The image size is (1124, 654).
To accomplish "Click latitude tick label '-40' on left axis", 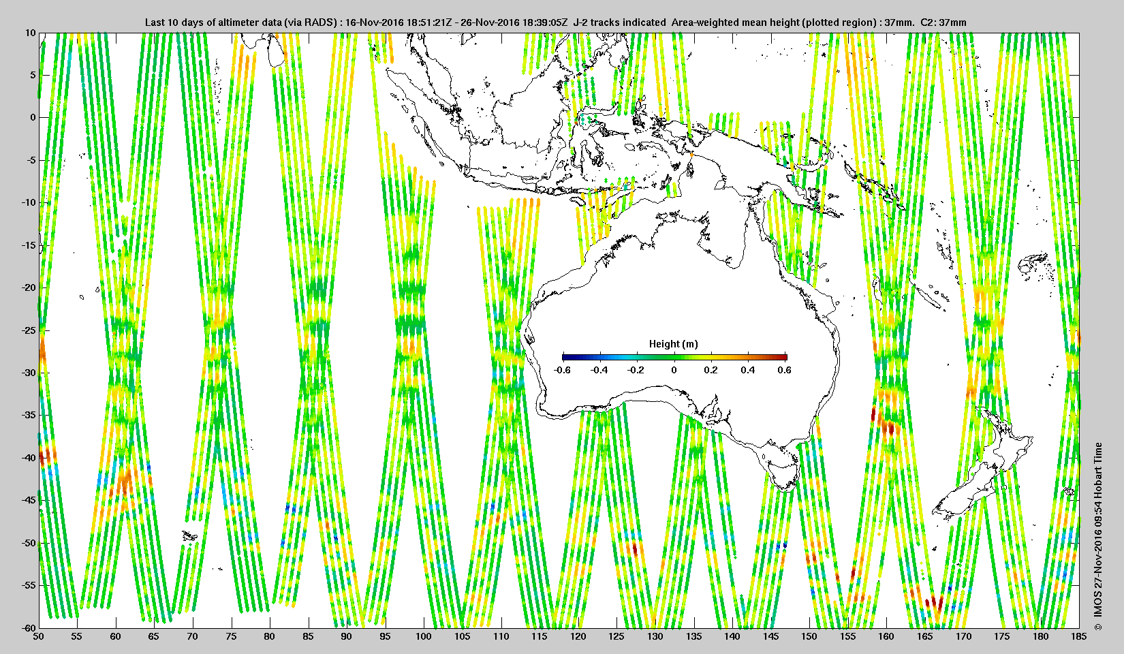I will pos(29,458).
